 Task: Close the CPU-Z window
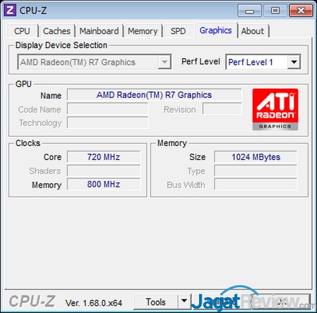coord(301,11)
